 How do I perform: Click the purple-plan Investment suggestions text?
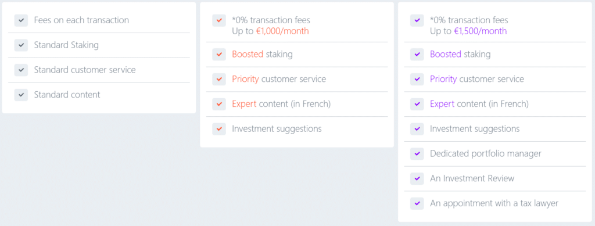pos(475,129)
